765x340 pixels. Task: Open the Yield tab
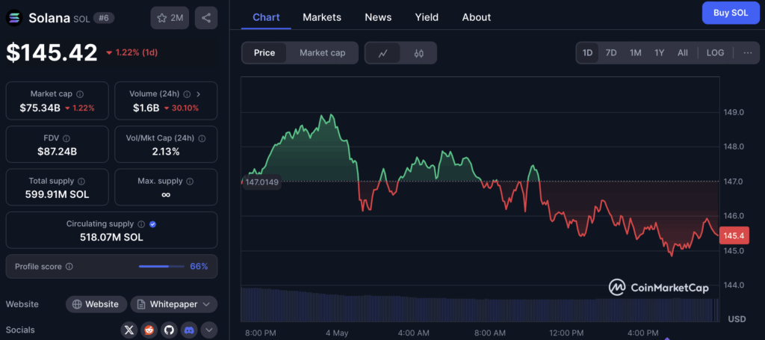(x=427, y=17)
